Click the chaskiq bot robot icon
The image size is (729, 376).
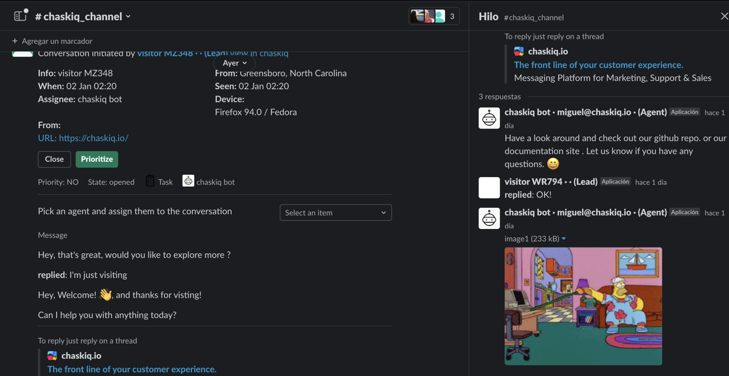click(x=188, y=181)
